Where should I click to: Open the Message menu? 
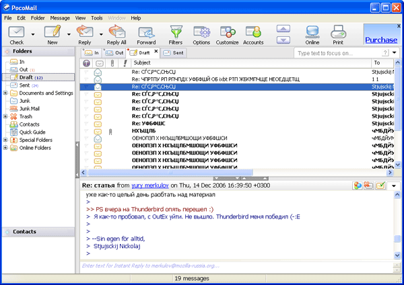[x=60, y=17]
